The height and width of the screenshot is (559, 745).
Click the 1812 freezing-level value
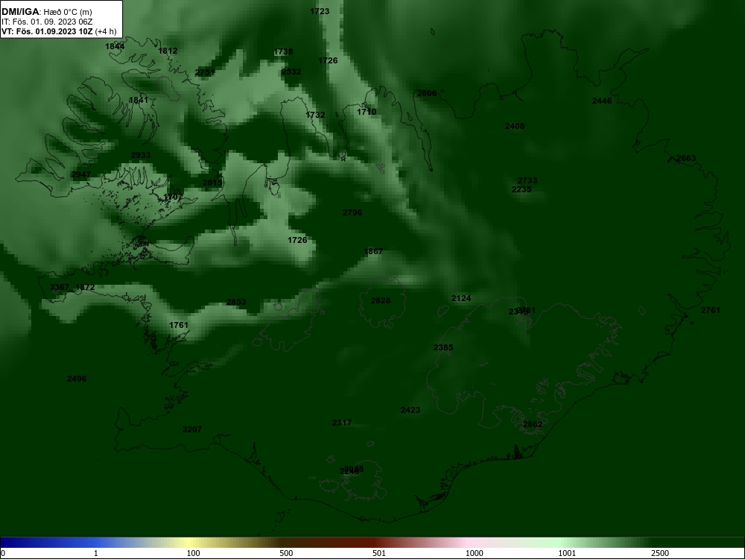(168, 51)
